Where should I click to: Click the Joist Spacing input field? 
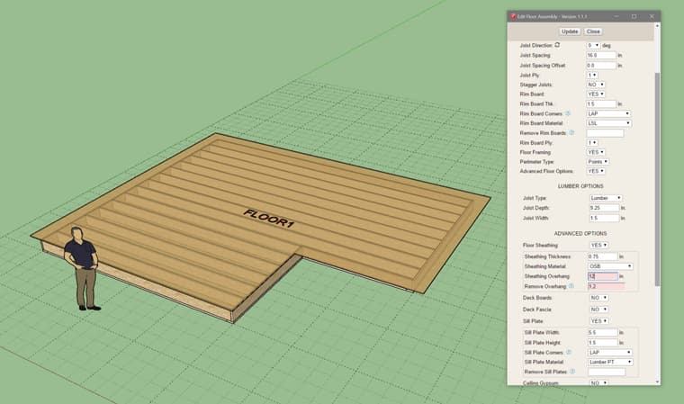click(600, 55)
